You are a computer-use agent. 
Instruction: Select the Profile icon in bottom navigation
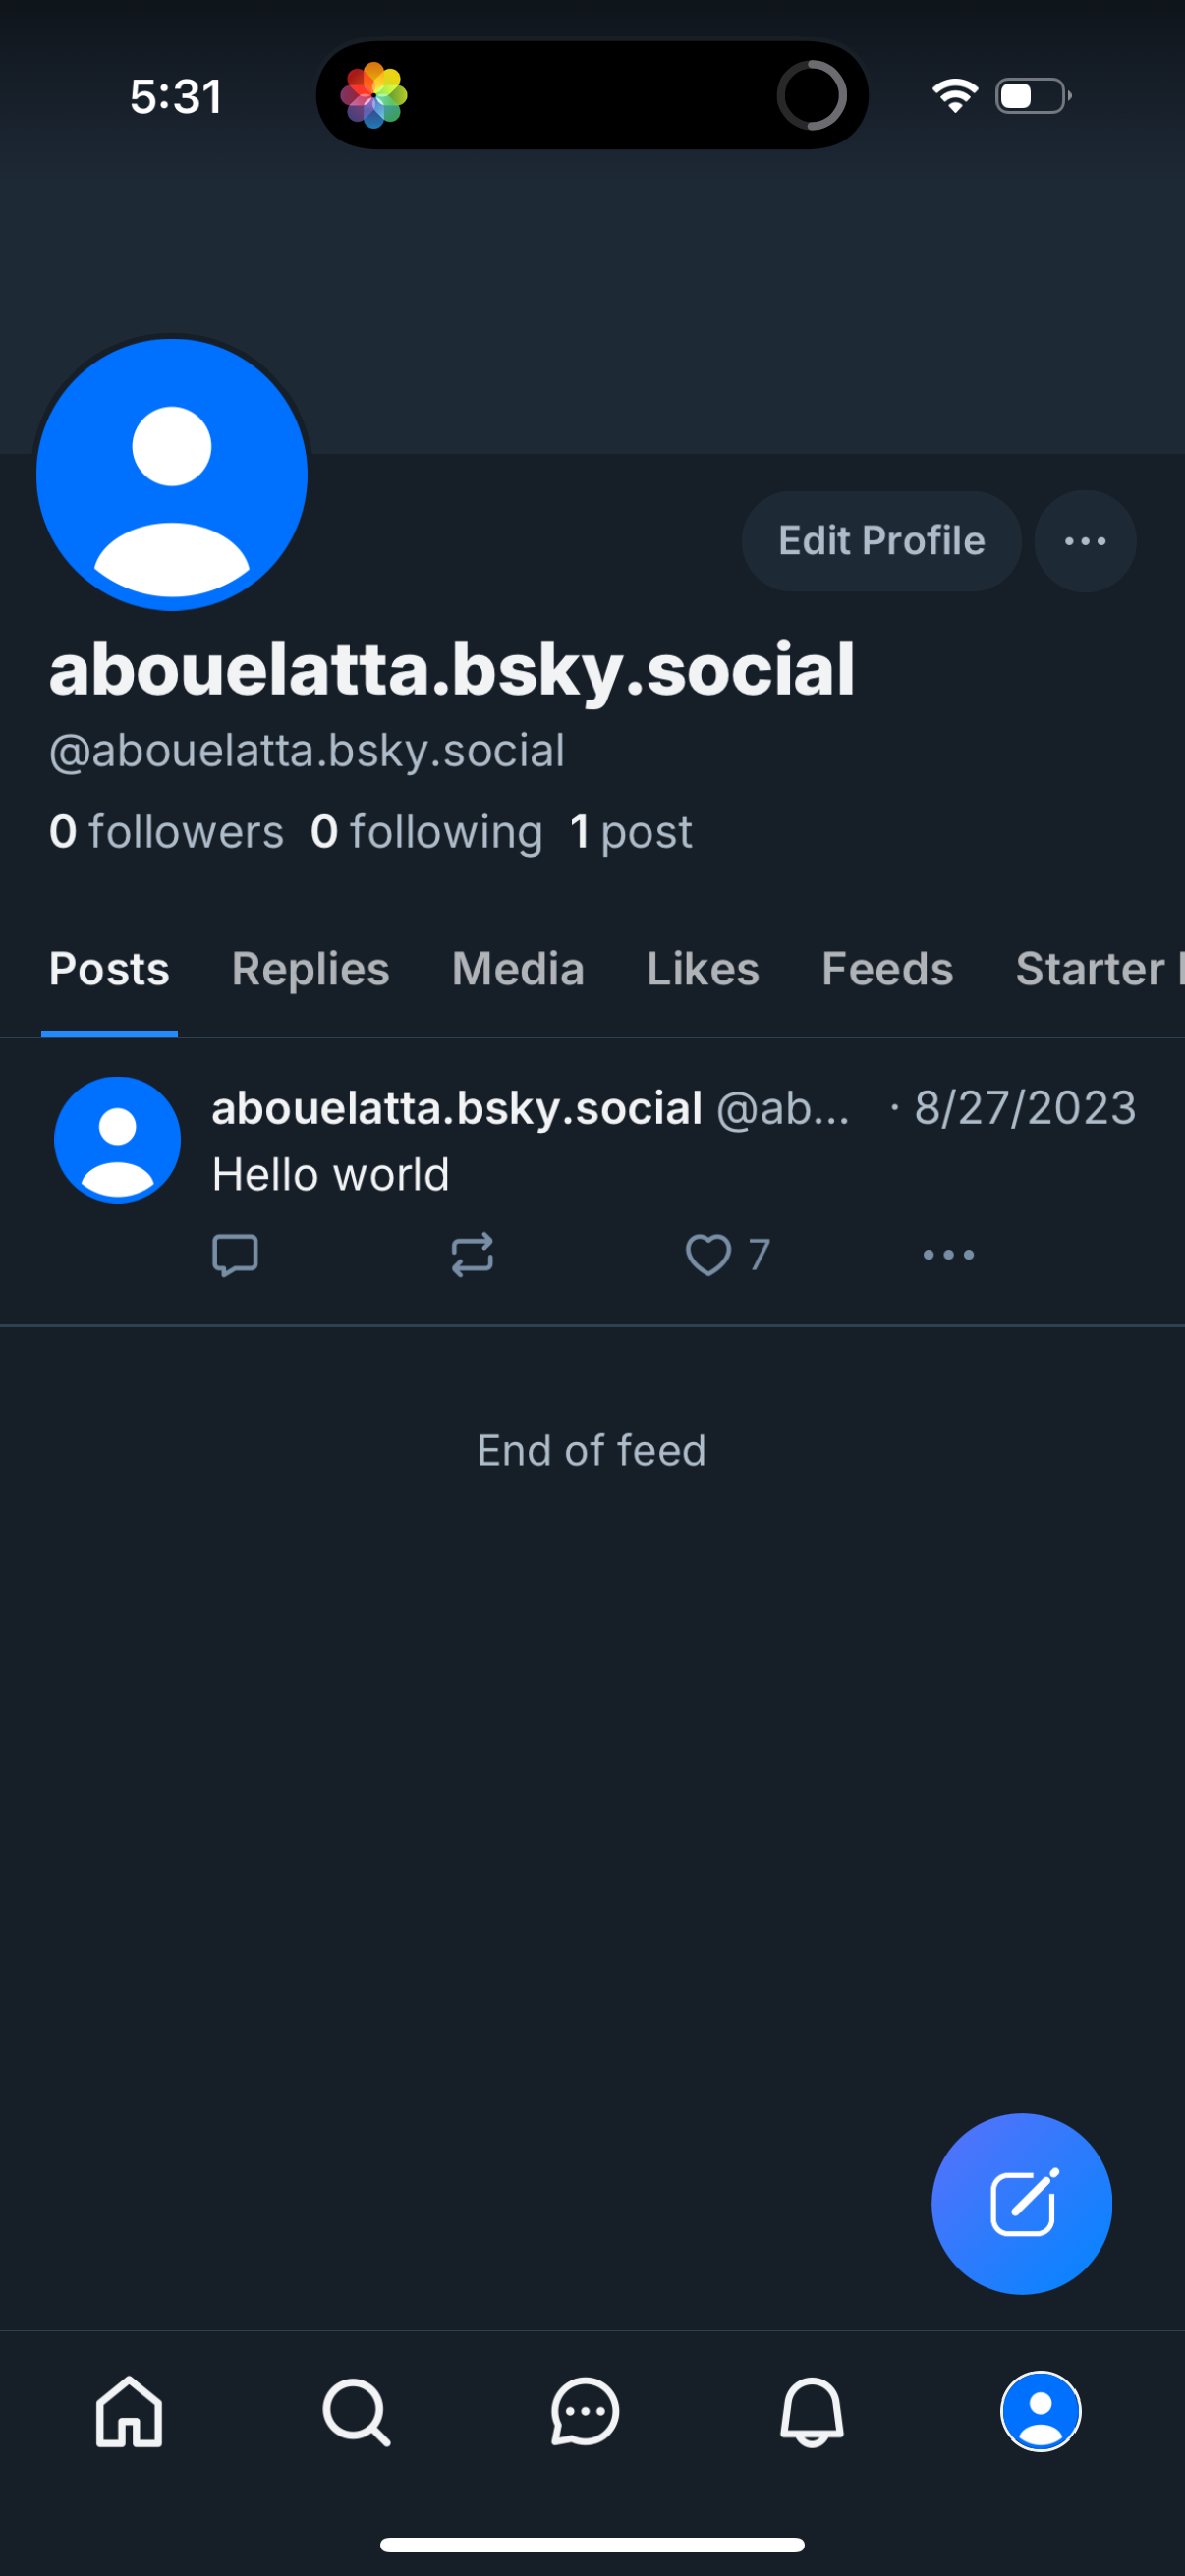point(1042,2412)
